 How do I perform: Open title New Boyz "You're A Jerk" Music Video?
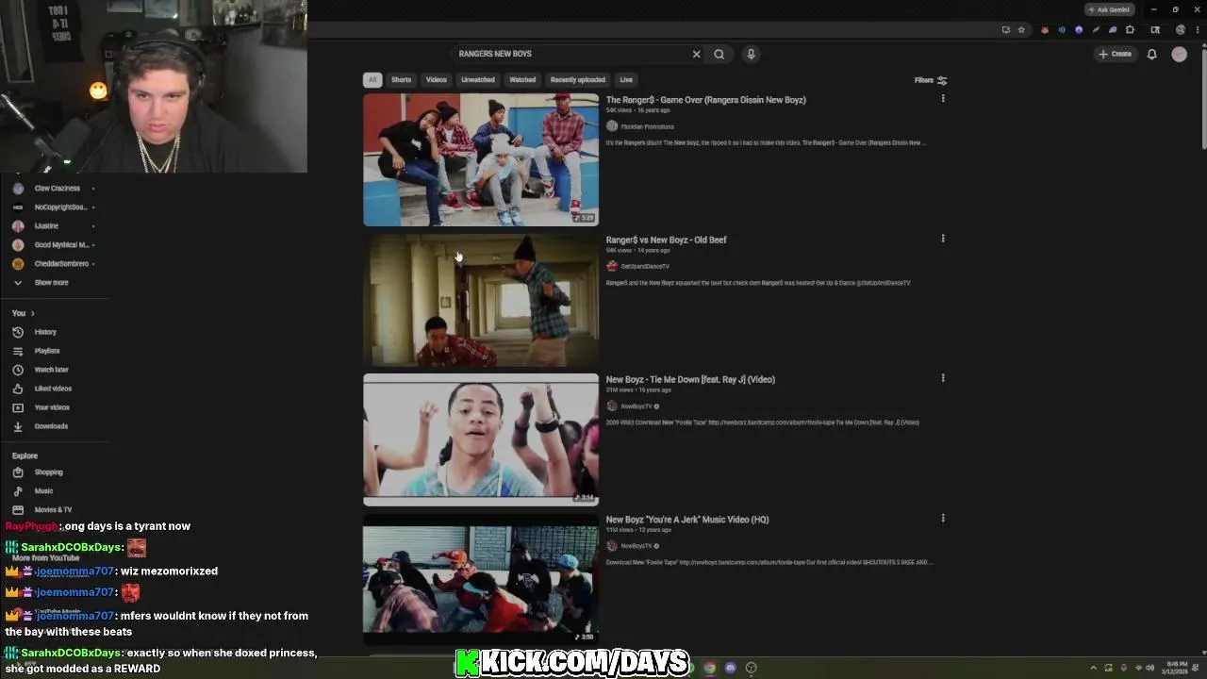pyautogui.click(x=687, y=520)
